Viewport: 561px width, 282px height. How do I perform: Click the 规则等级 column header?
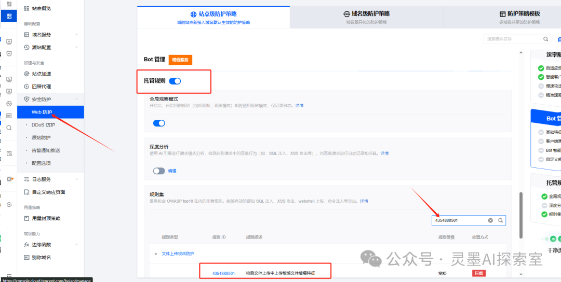click(446, 237)
